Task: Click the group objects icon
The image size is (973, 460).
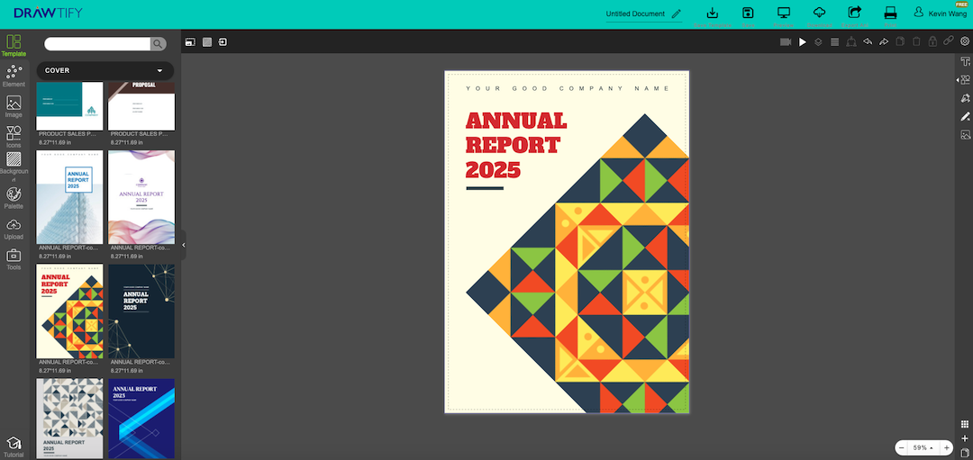Action: tap(851, 41)
